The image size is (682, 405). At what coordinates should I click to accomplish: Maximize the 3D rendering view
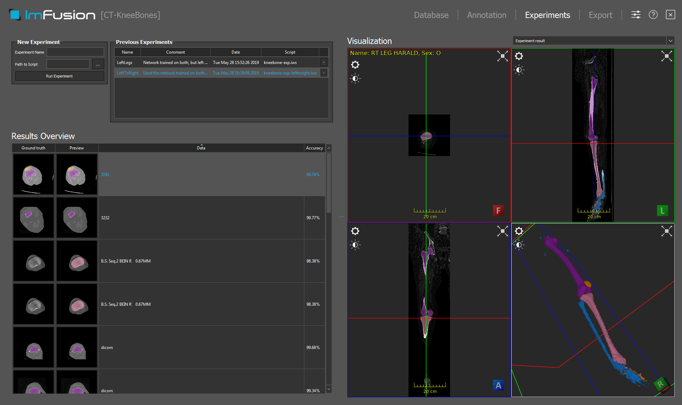tap(667, 231)
